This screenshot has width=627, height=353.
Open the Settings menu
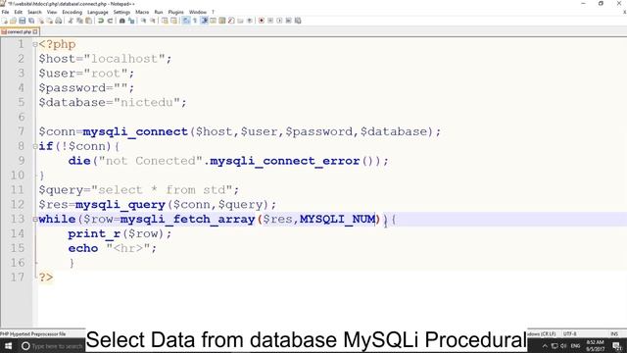tap(121, 12)
